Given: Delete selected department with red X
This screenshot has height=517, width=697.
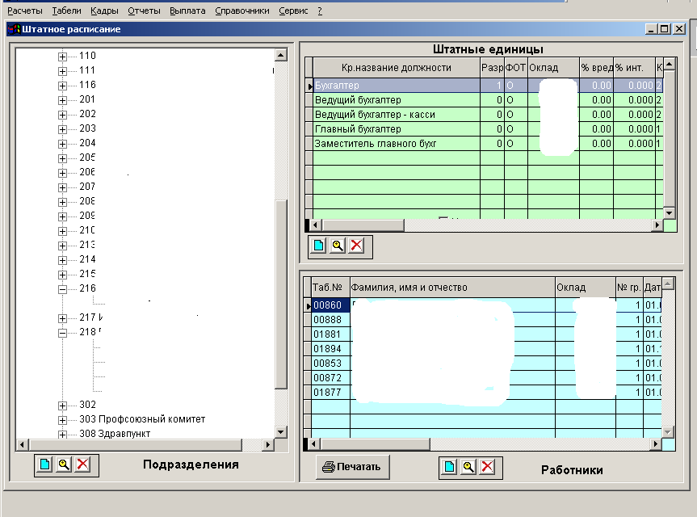Looking at the screenshot, I should [x=82, y=465].
